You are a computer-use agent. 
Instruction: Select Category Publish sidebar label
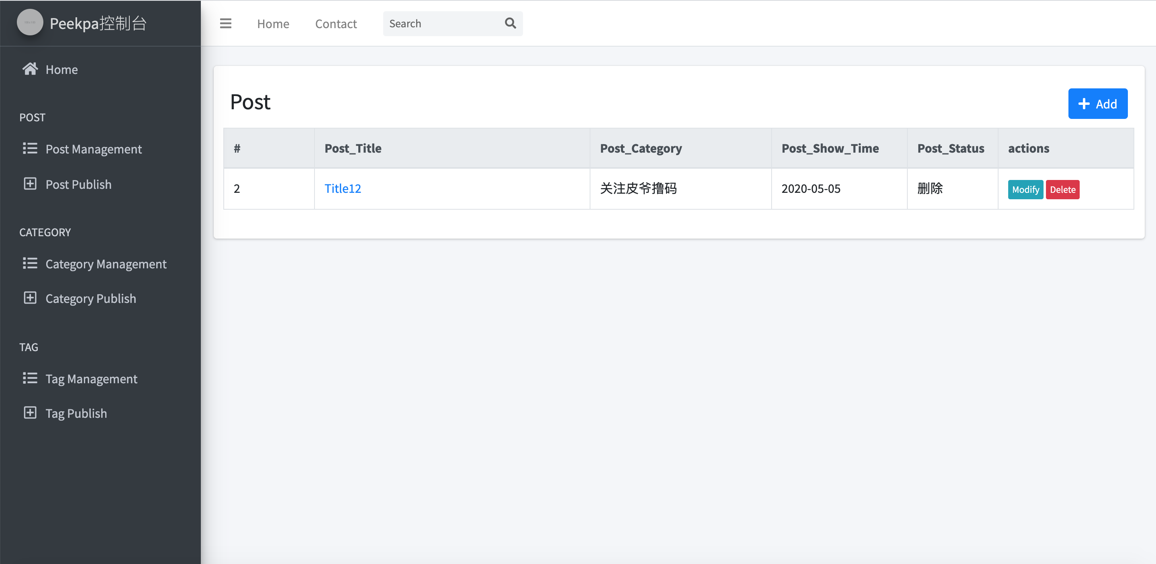pyautogui.click(x=91, y=298)
